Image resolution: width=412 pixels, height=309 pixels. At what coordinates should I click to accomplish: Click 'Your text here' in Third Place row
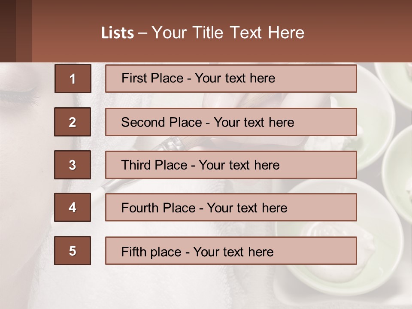[239, 165]
